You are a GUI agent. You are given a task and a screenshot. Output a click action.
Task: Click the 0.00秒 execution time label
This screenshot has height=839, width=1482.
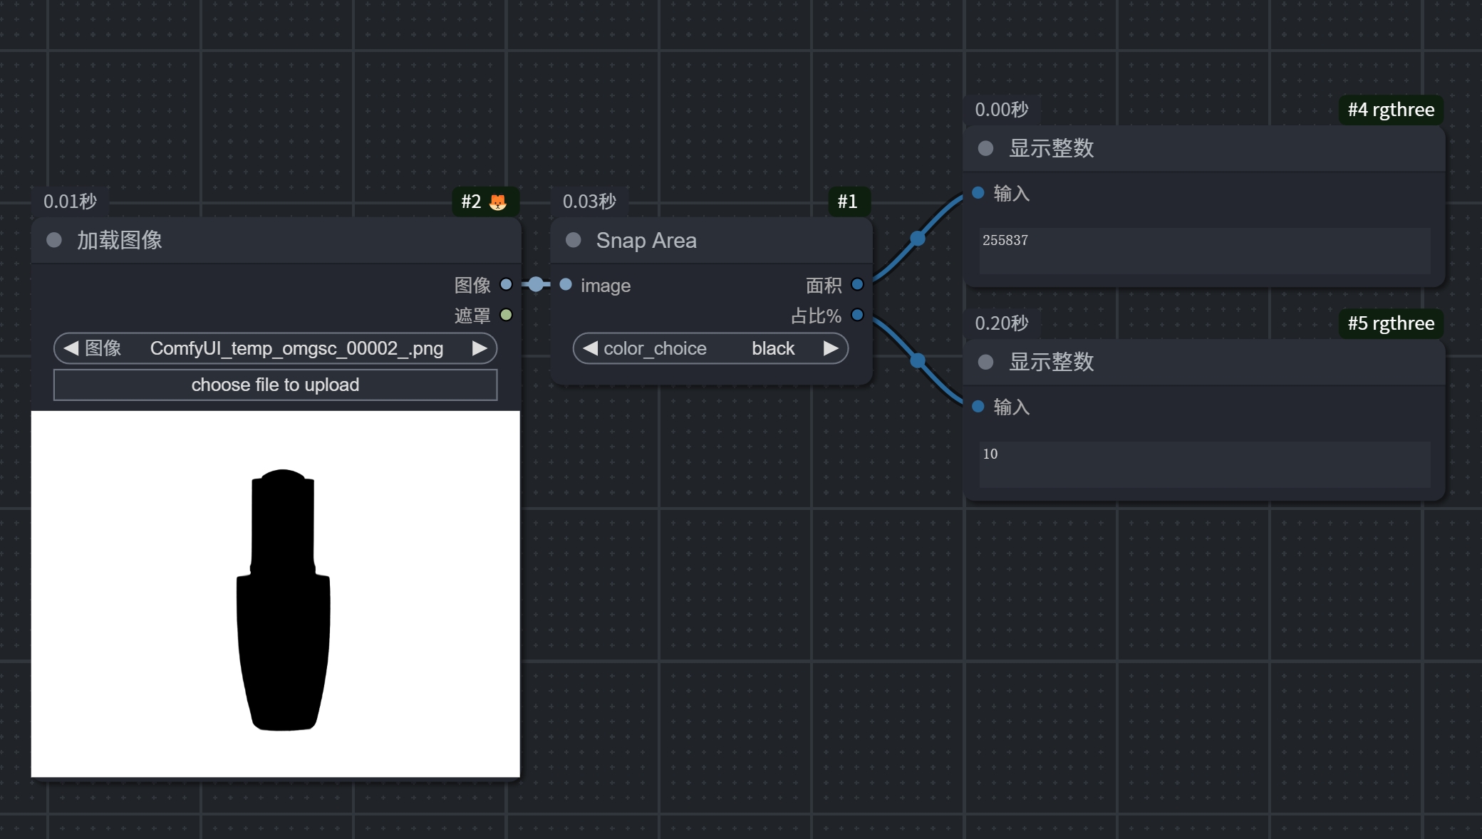click(1002, 110)
